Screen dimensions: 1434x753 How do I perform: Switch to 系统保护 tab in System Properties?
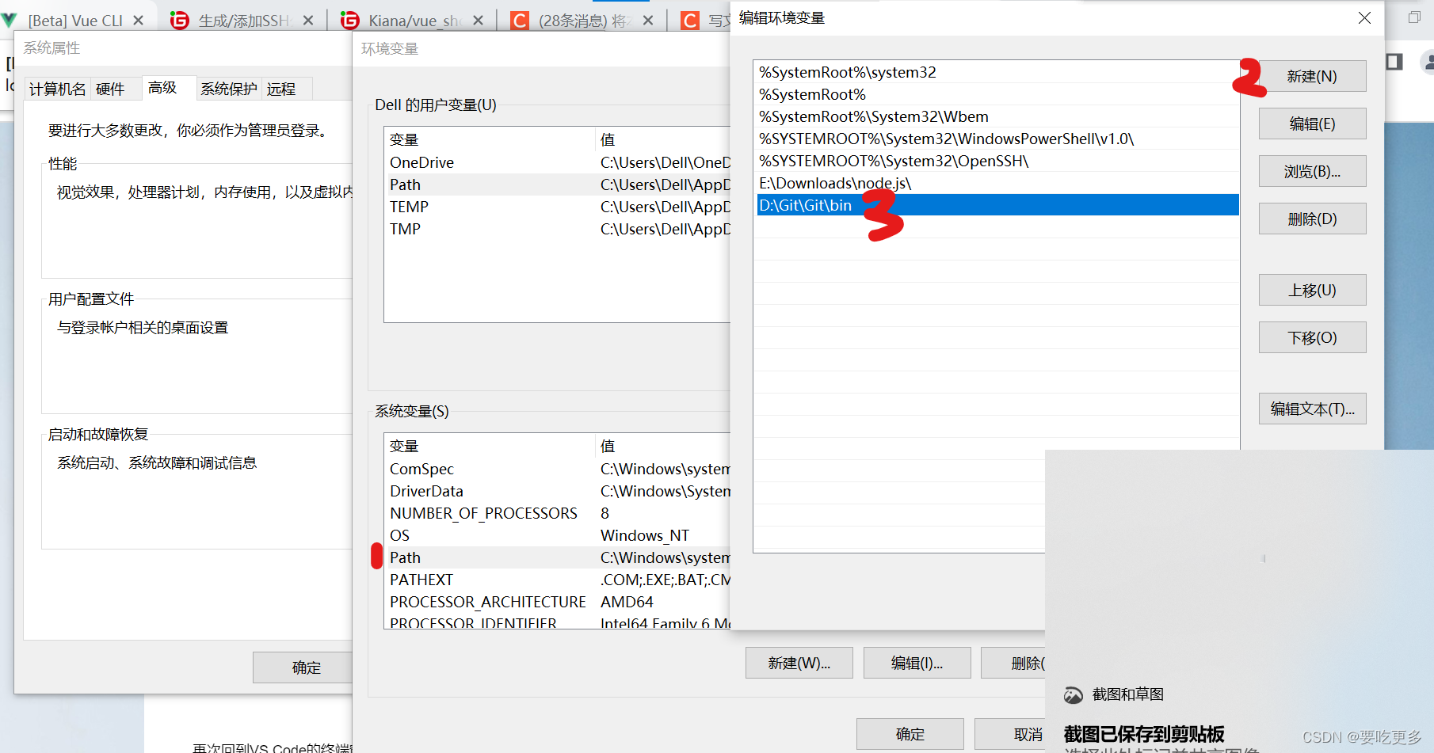point(228,89)
